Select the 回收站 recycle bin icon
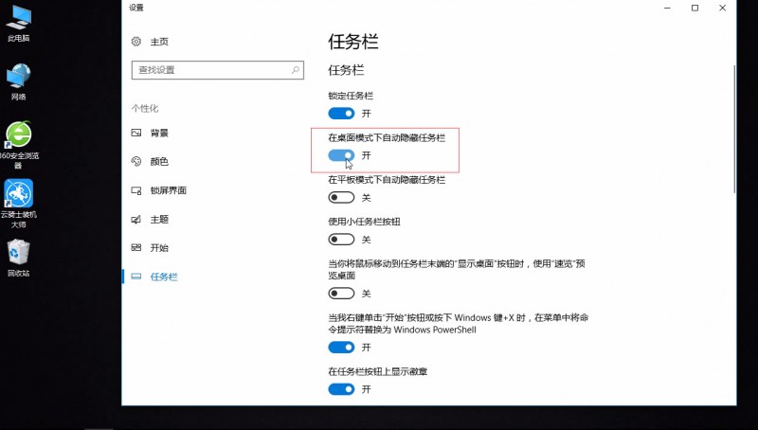The height and width of the screenshot is (430, 758). (x=19, y=258)
